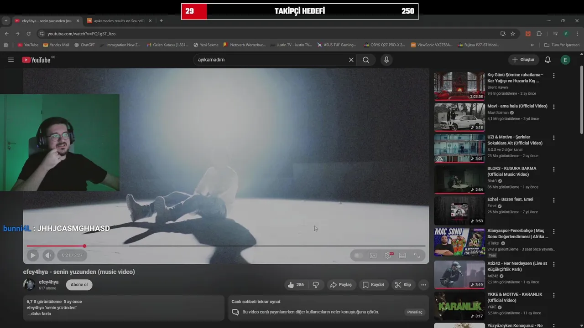Start voice search with the microphone
Screen dimensions: 584x328
click(386, 60)
